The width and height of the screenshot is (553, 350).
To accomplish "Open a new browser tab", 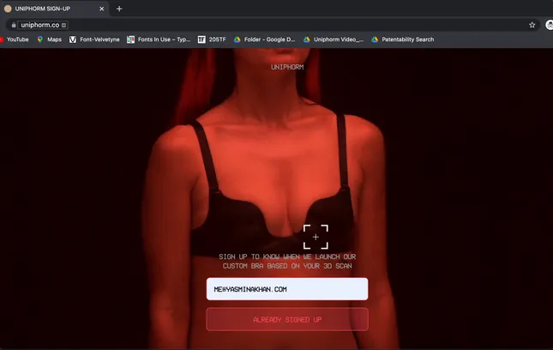I will (x=119, y=9).
